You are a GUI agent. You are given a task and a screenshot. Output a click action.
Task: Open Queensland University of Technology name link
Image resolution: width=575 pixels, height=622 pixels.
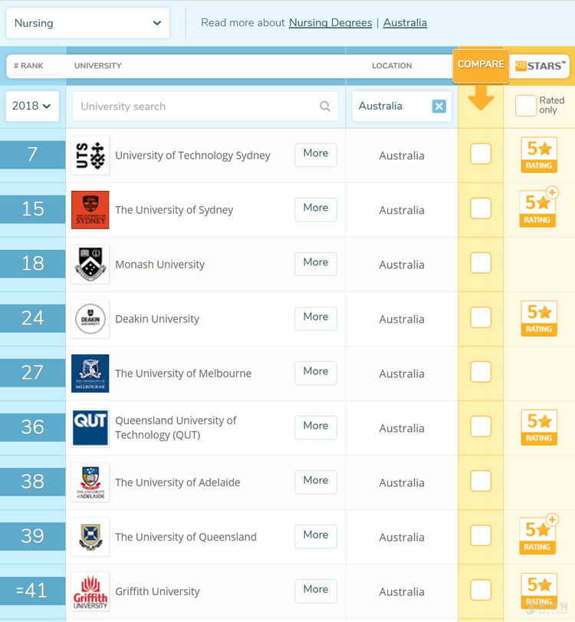click(176, 428)
